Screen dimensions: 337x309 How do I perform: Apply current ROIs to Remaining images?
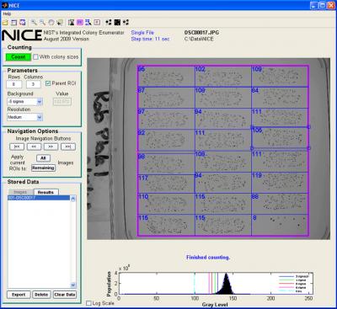coord(43,168)
